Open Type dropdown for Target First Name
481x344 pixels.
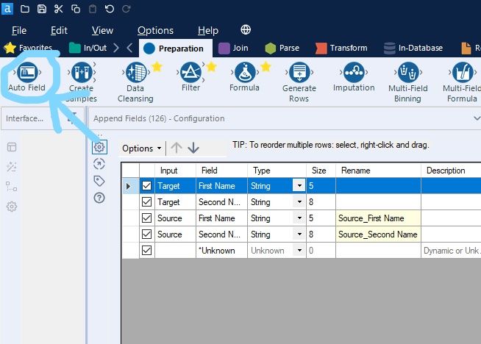pos(299,186)
